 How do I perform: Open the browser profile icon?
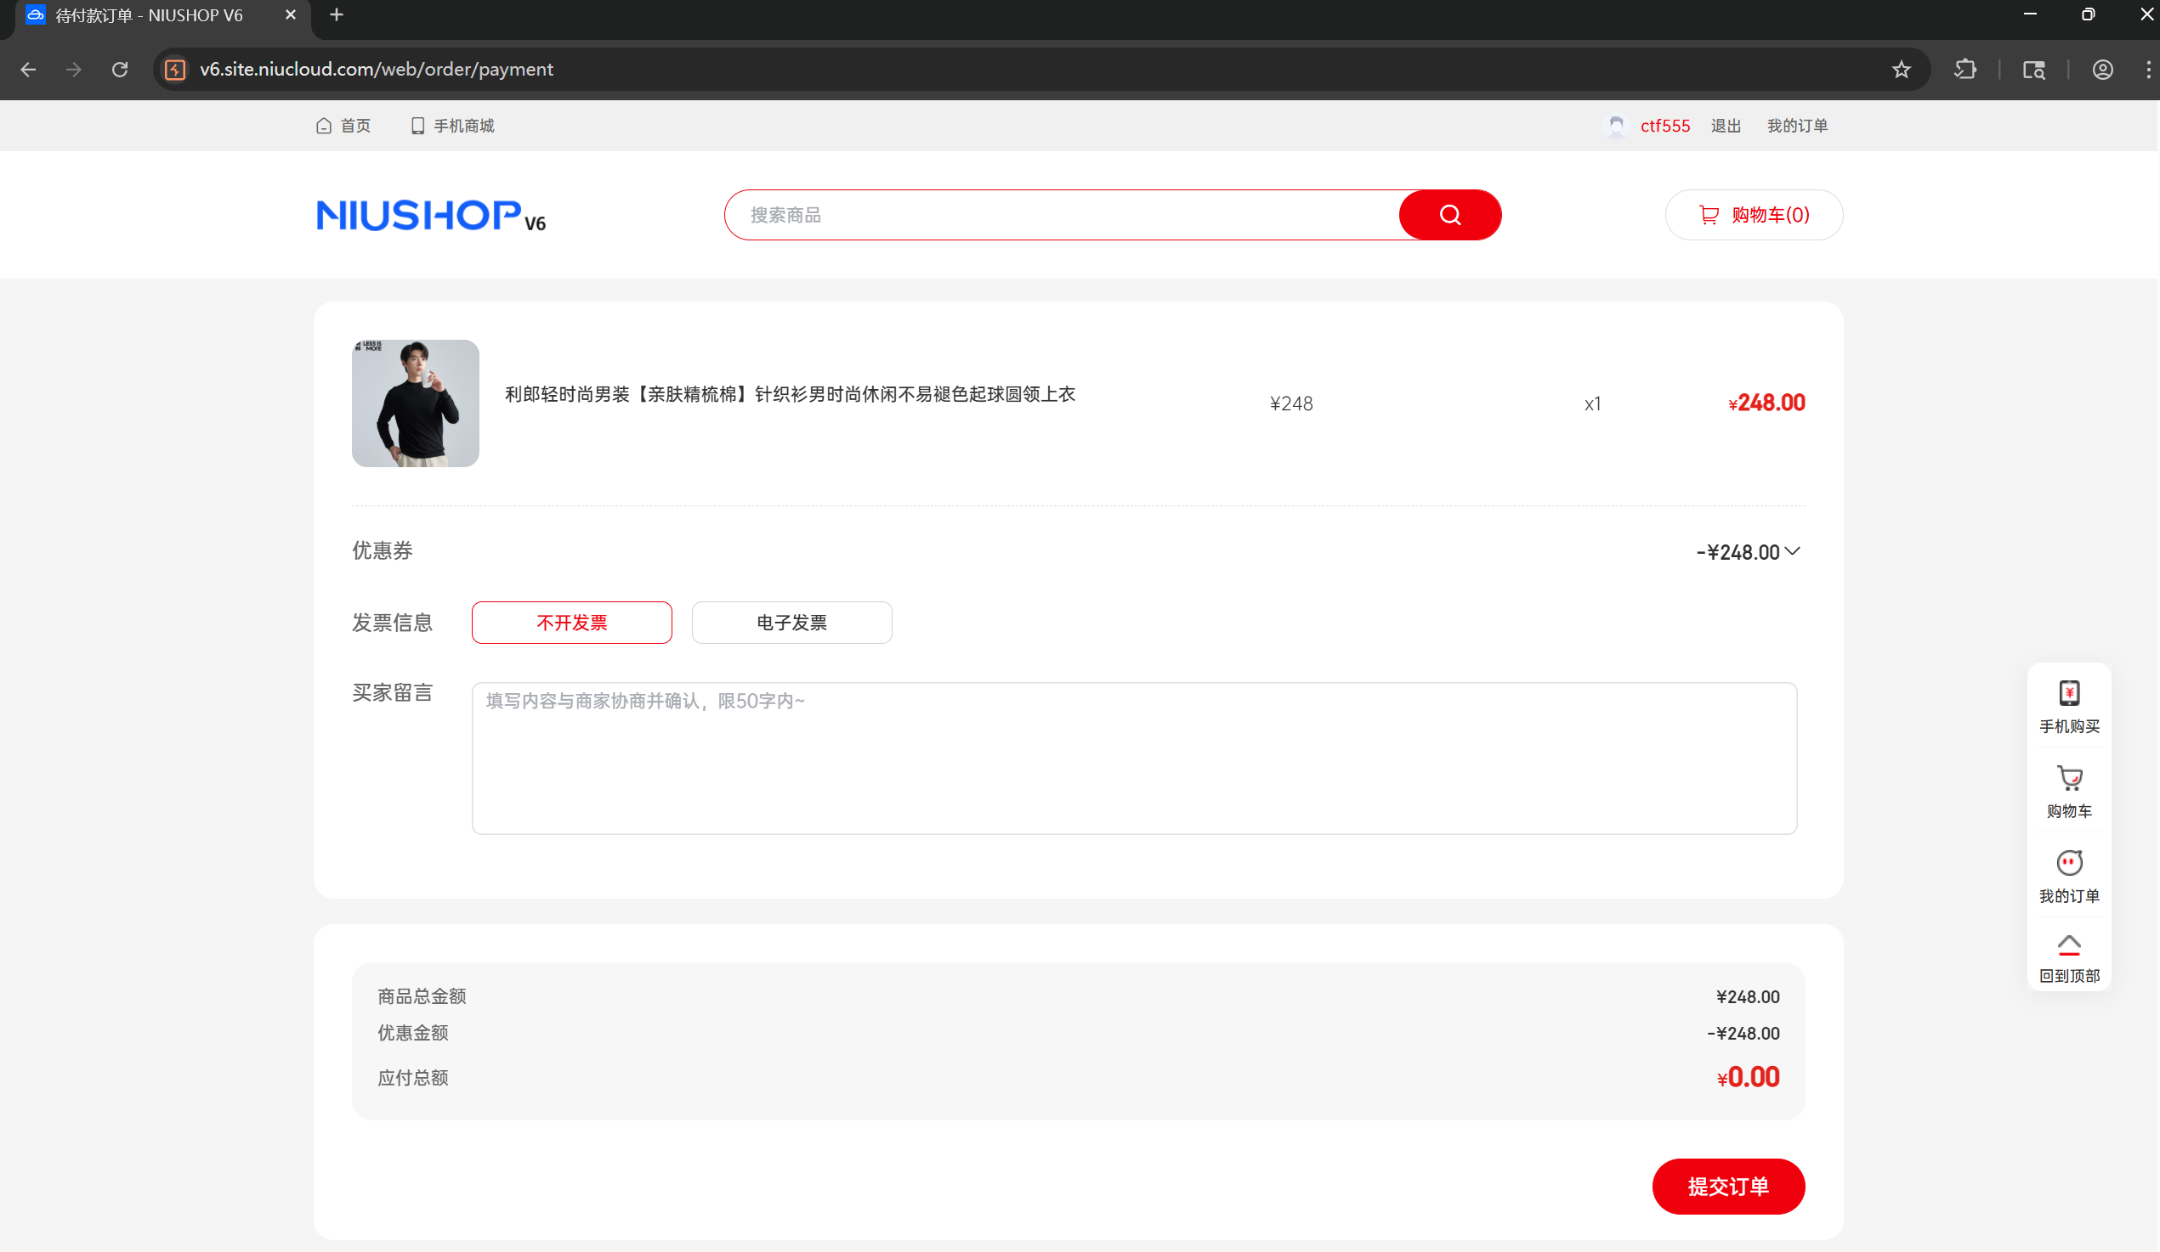coord(2102,70)
